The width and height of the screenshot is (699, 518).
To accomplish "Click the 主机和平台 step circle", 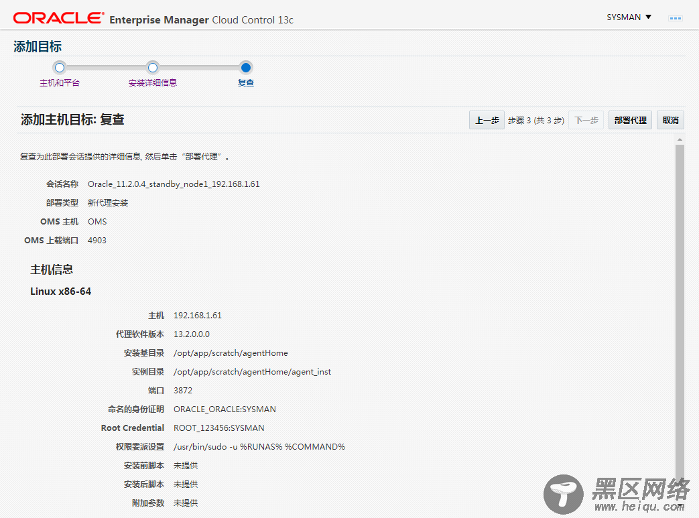I will (59, 68).
